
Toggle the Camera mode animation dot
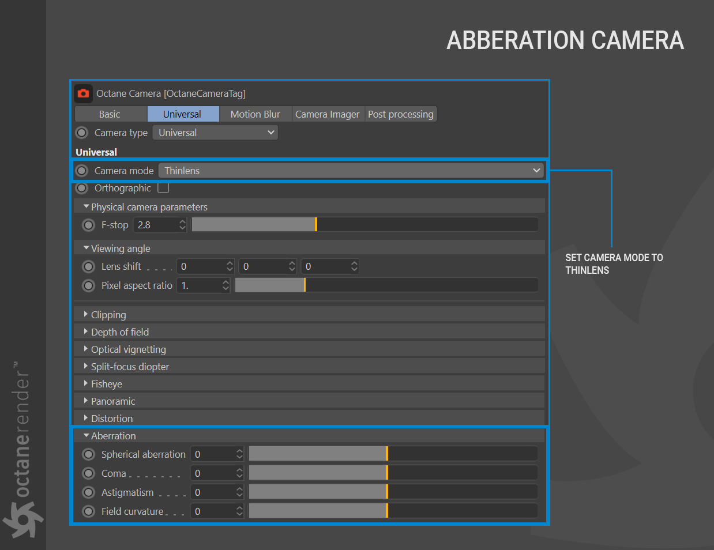pyautogui.click(x=82, y=171)
